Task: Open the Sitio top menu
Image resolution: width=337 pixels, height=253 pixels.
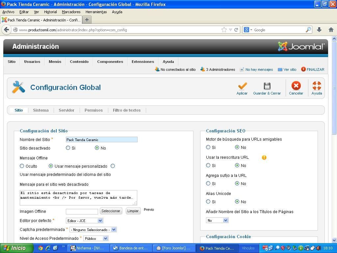Action: pos(12,62)
